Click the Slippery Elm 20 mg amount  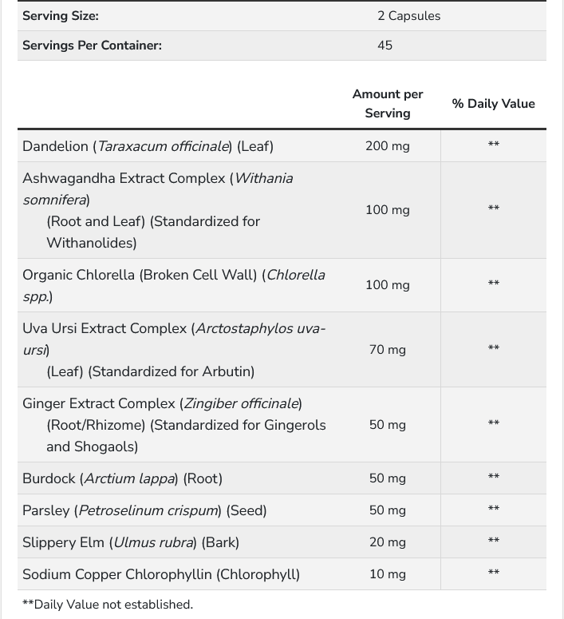[388, 542]
